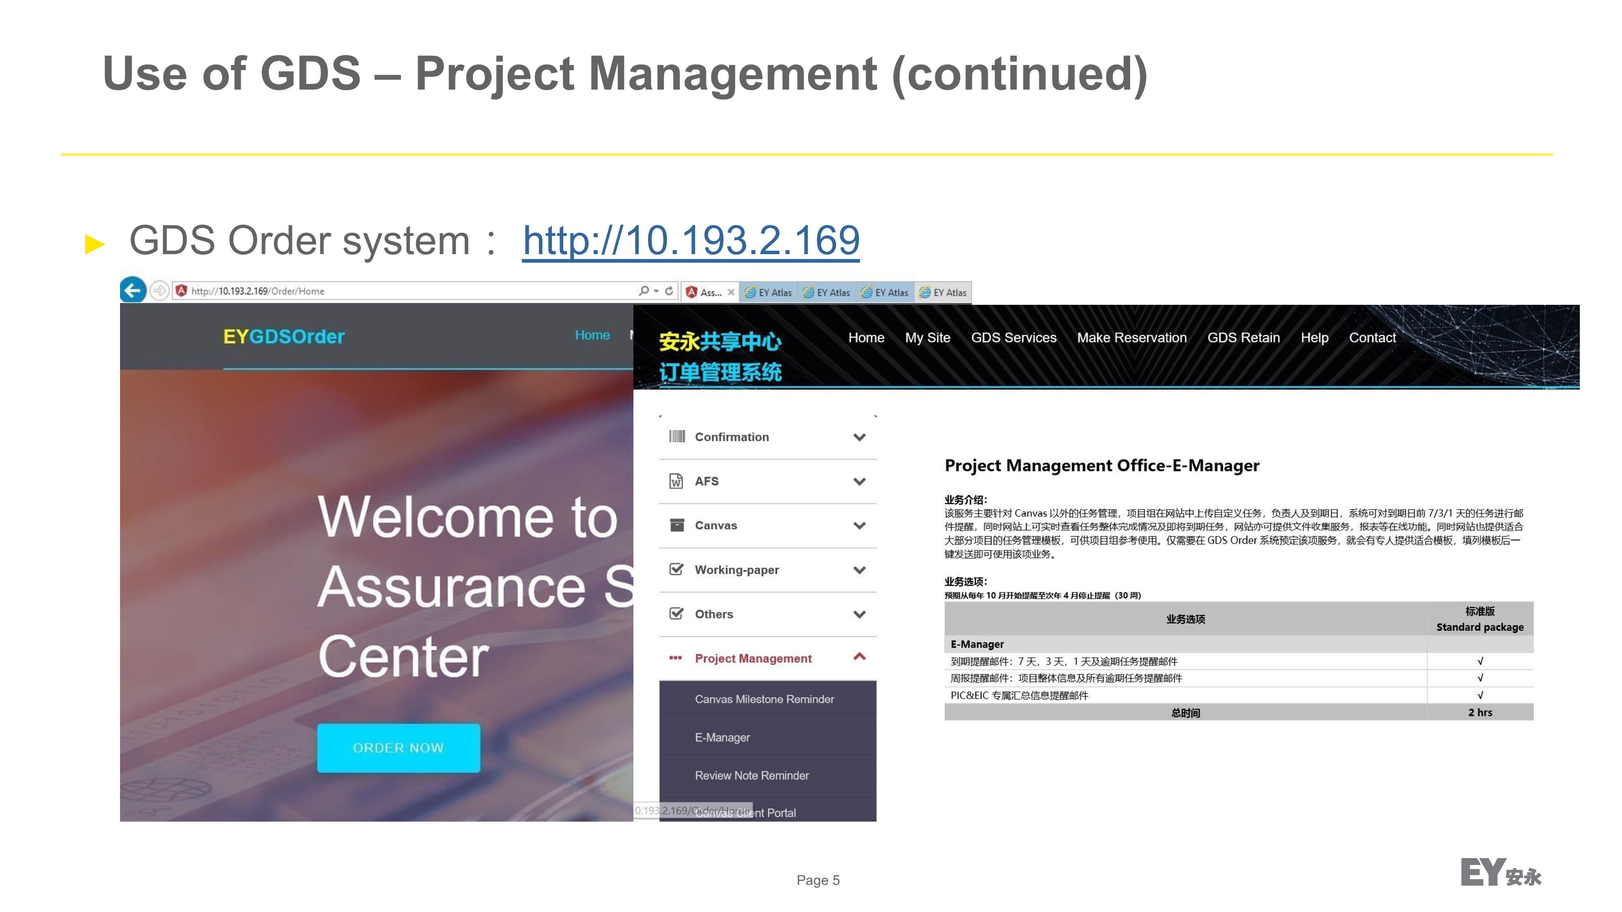Click the Confirmation barcode icon

677,437
